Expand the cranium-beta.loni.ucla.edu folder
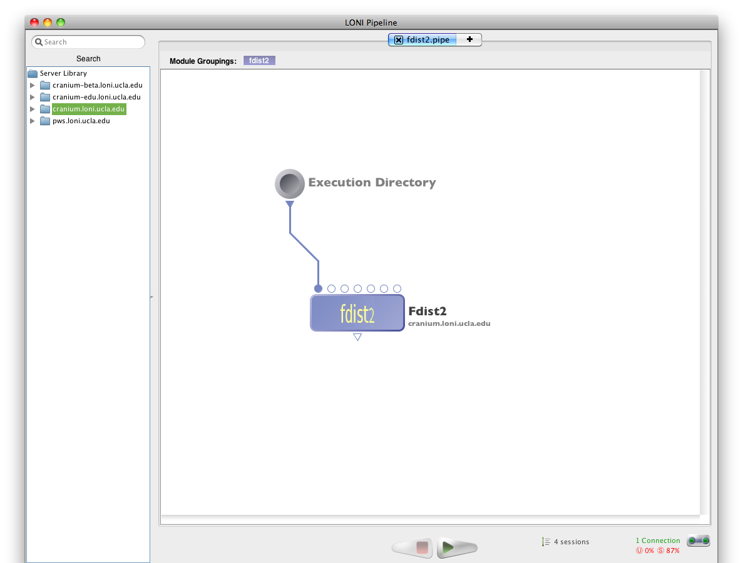Image resolution: width=743 pixels, height=563 pixels. 33,85
